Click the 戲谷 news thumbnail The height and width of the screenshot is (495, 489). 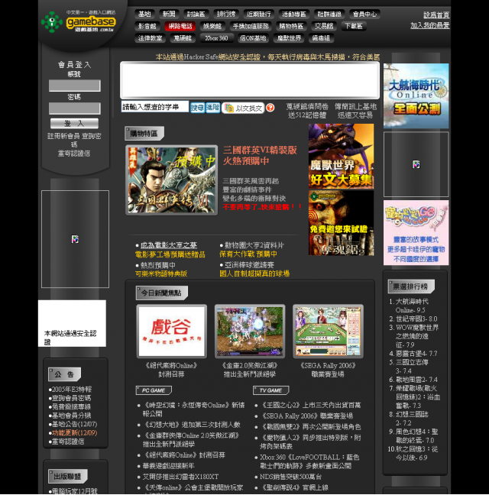tap(172, 332)
